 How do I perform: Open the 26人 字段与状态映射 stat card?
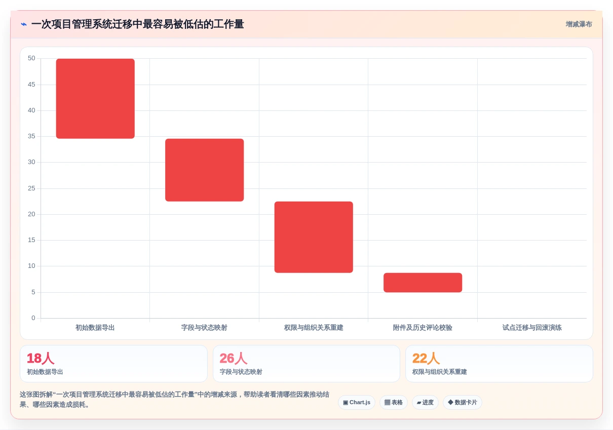306,364
